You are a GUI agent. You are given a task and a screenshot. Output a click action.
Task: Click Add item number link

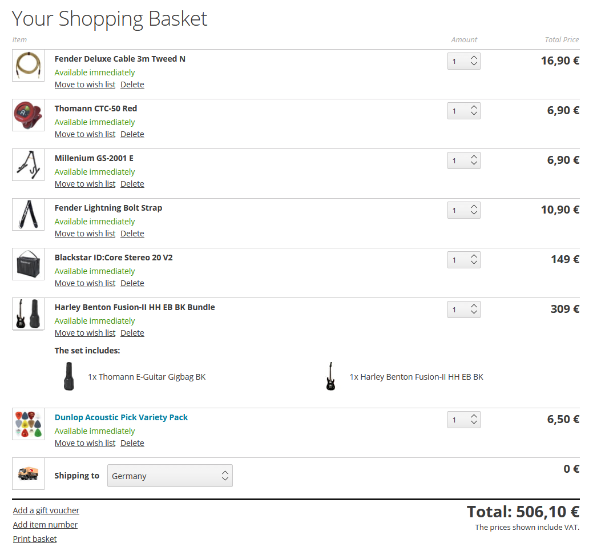[45, 525]
